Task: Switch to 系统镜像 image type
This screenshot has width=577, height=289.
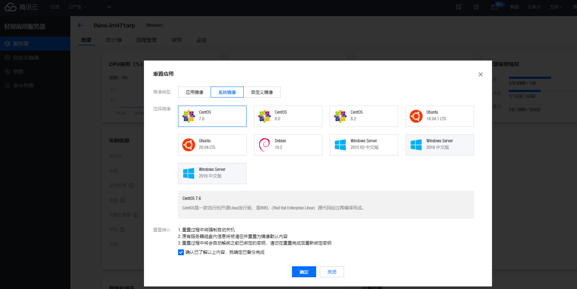Action: click(x=227, y=92)
